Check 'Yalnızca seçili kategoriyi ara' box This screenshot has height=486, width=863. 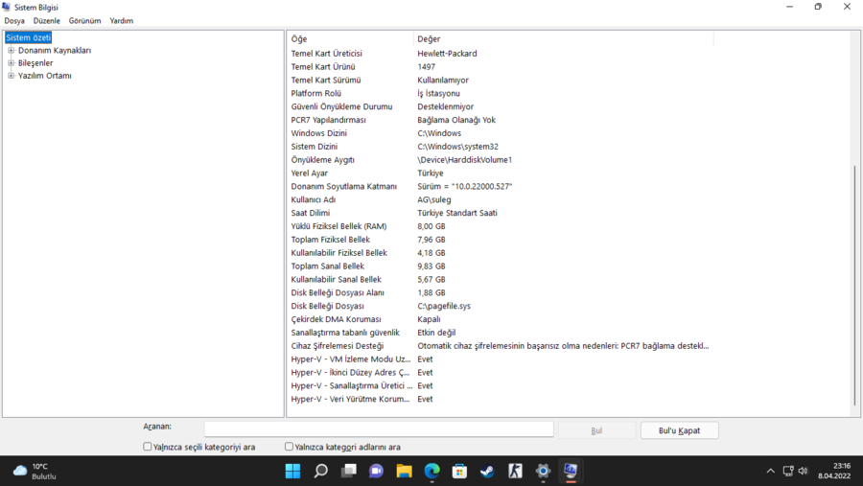[x=148, y=447]
